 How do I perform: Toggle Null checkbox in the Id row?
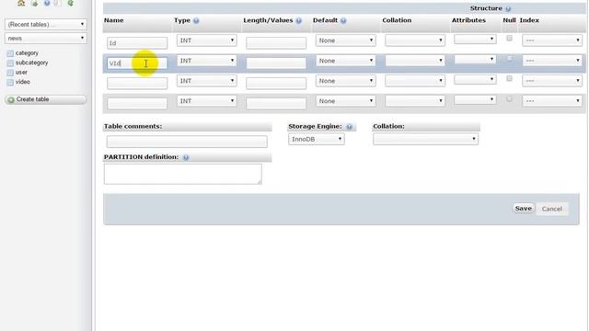[x=509, y=38]
